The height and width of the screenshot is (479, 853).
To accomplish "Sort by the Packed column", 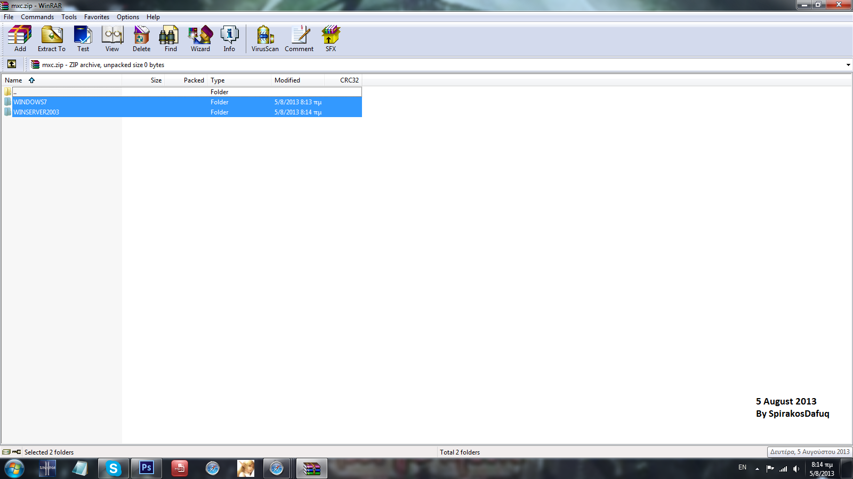I will (186, 80).
